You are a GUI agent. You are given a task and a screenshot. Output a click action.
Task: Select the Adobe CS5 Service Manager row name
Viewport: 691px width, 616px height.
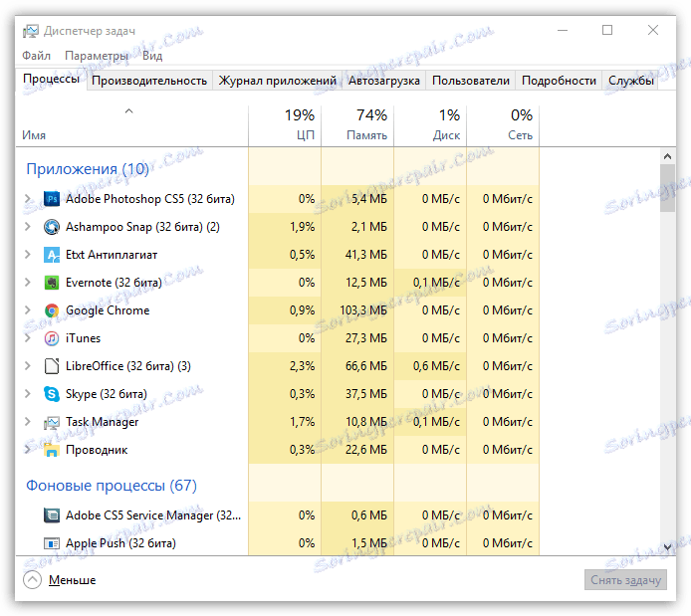[x=153, y=515]
